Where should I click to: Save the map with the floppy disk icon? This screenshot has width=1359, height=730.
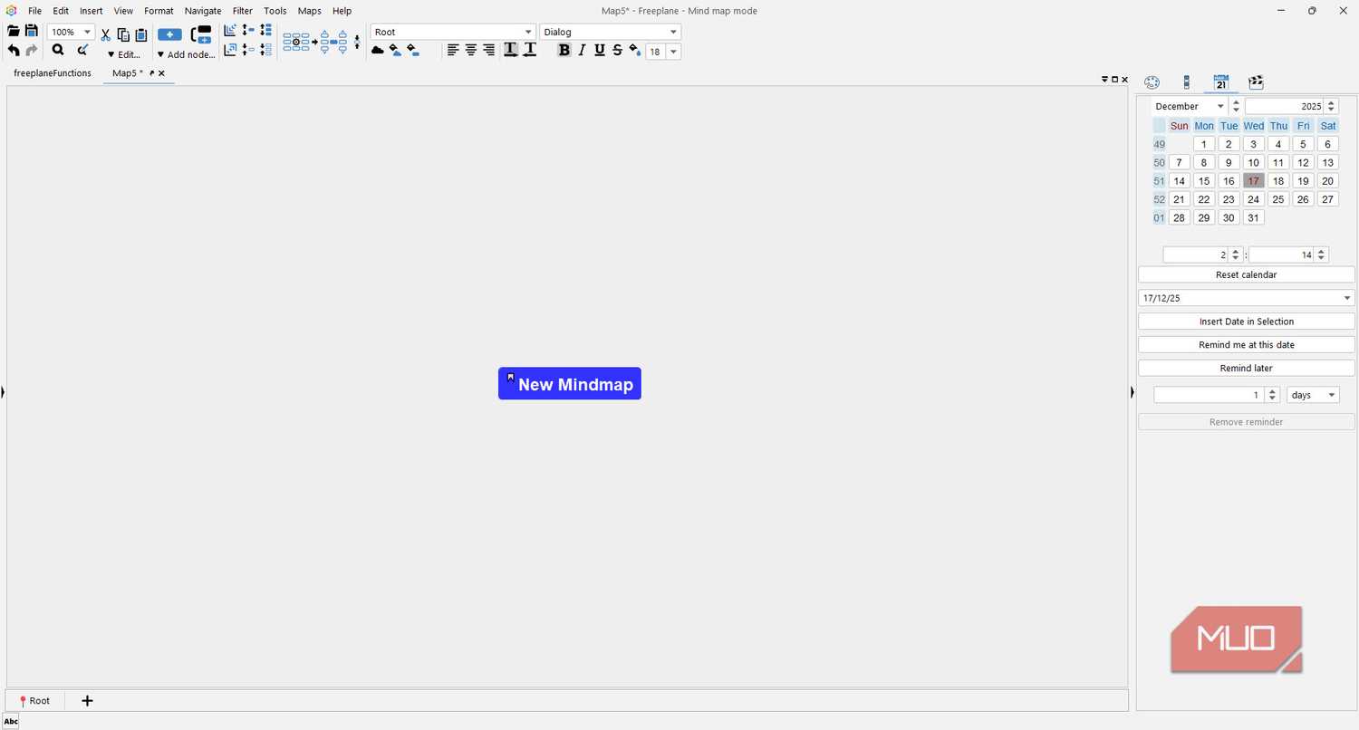[31, 32]
